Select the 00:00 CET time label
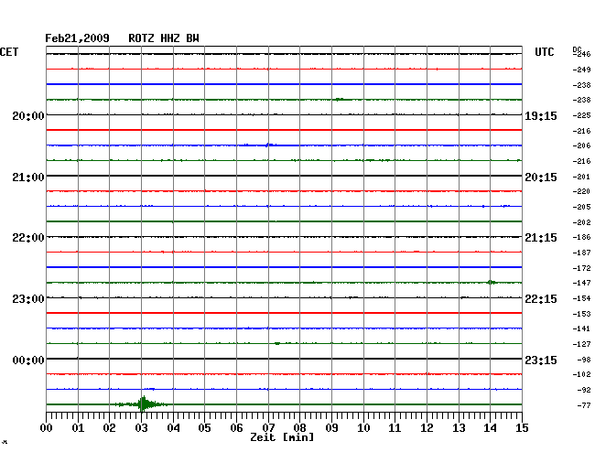Screen dimensions: 595x452 click(28, 360)
